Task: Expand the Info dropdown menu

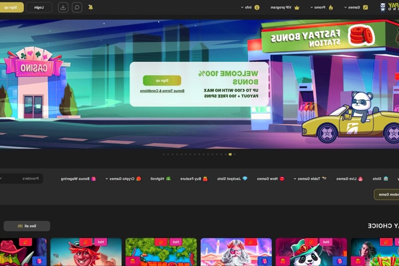Action: [250, 8]
